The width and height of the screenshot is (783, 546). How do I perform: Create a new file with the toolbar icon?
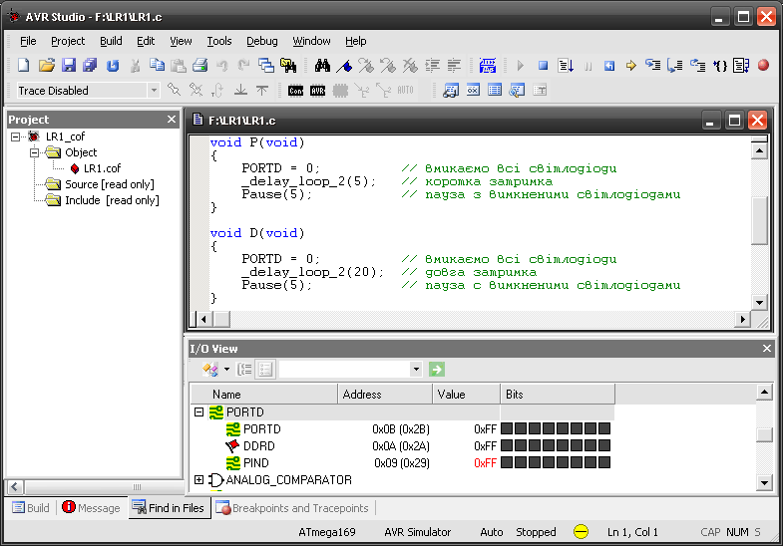point(24,66)
